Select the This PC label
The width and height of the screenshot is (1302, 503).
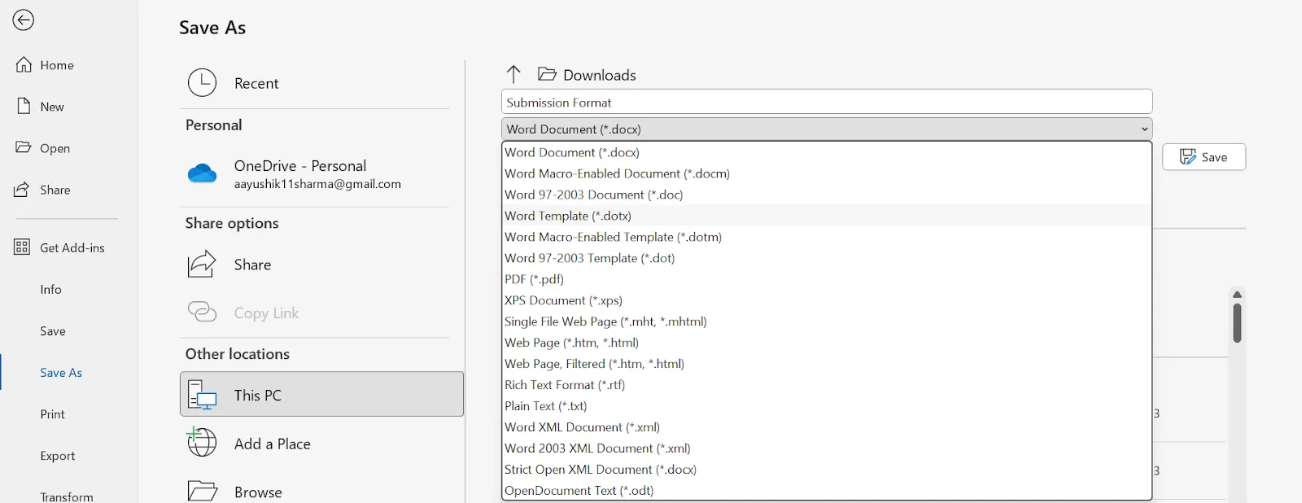(x=258, y=396)
